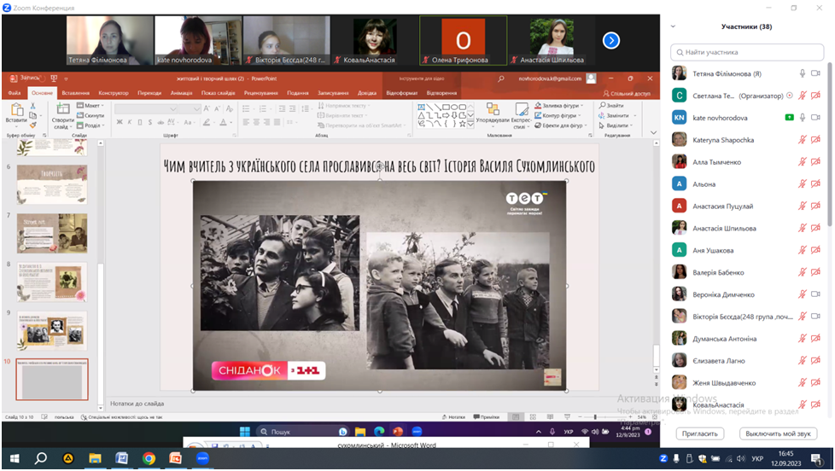Click the Windows taskbar search magnifier icon
835x471 pixels.
tap(40, 458)
